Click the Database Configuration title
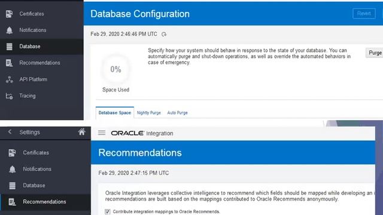This screenshot has width=383, height=215. 140,14
